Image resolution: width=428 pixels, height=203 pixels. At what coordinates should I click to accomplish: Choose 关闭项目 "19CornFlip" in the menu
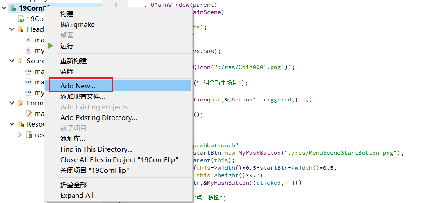tap(118, 170)
